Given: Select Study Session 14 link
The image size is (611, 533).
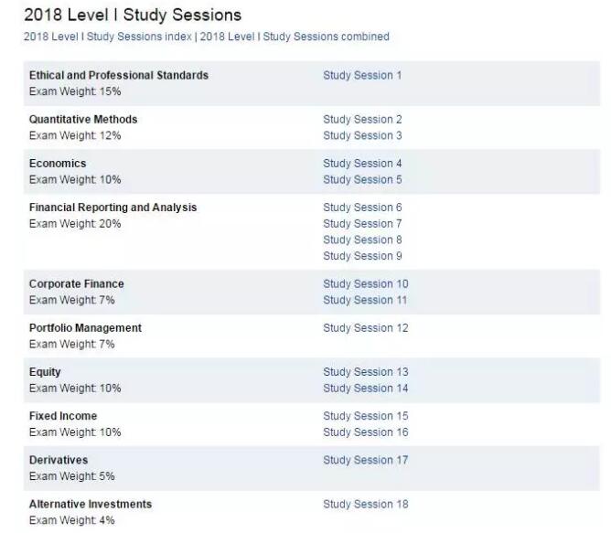Looking at the screenshot, I should [366, 389].
